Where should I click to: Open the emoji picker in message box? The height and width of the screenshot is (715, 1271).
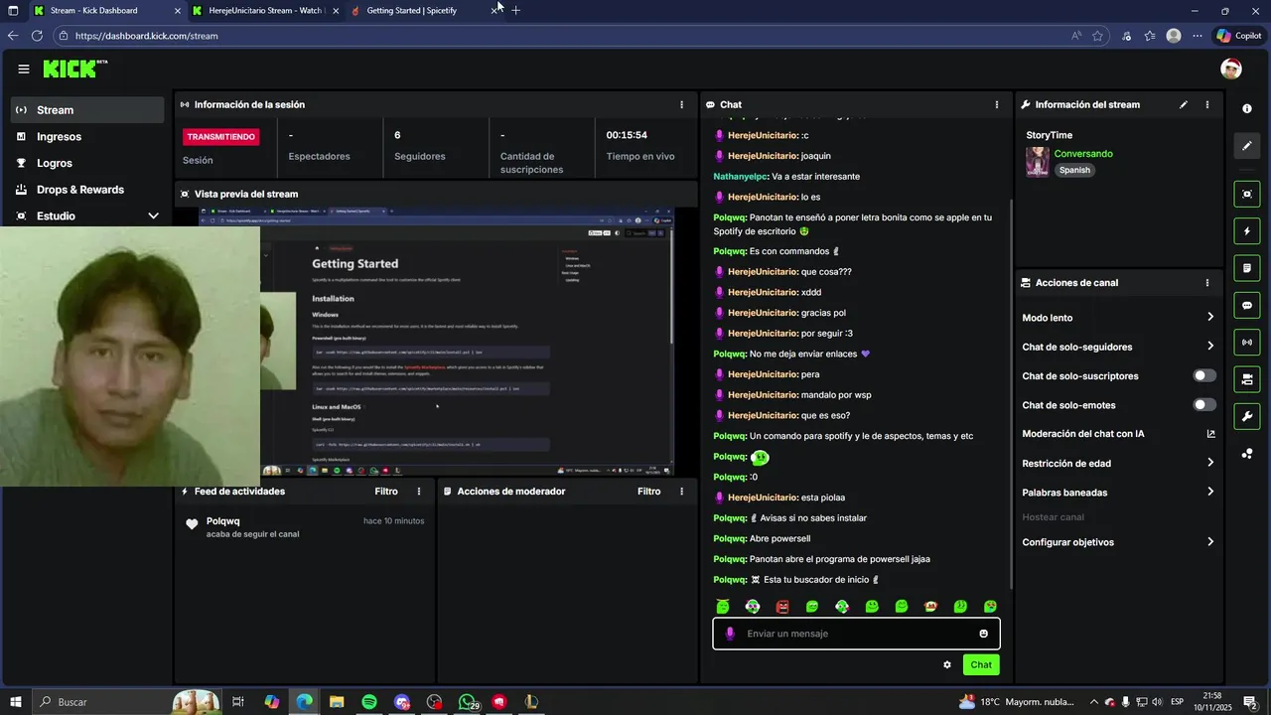pos(984,634)
